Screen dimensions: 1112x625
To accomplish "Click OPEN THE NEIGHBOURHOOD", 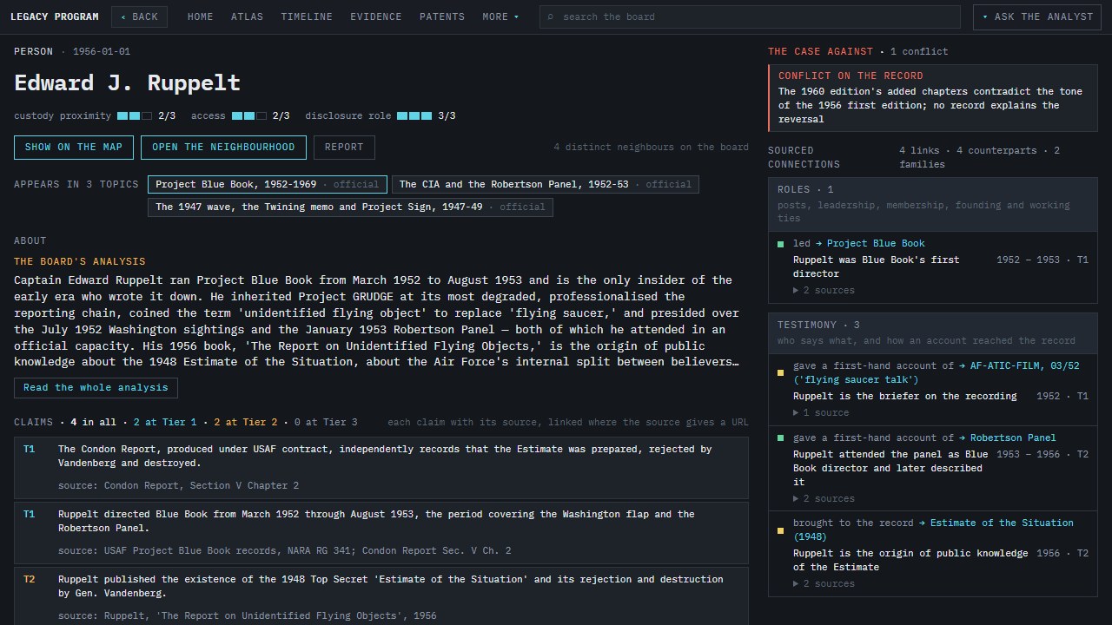I will 223,147.
